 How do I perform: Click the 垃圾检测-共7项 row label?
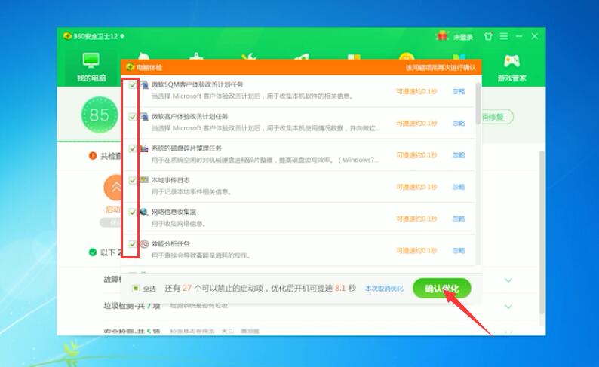point(132,306)
